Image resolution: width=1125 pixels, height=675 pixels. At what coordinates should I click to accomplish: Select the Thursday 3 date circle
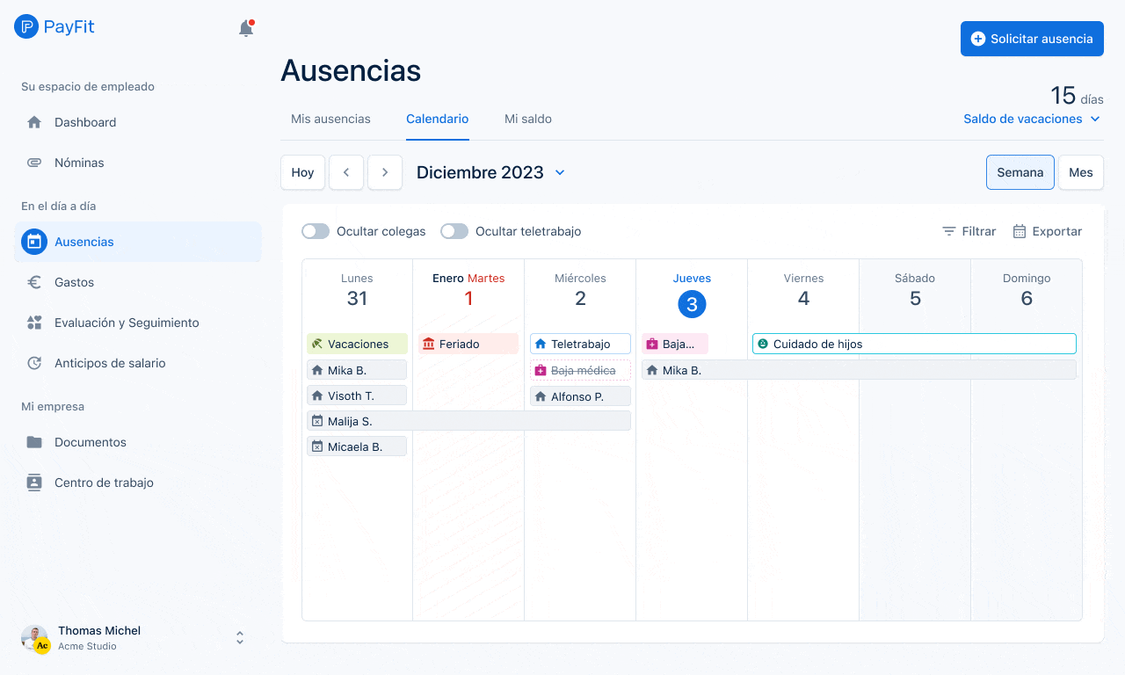[x=692, y=304]
